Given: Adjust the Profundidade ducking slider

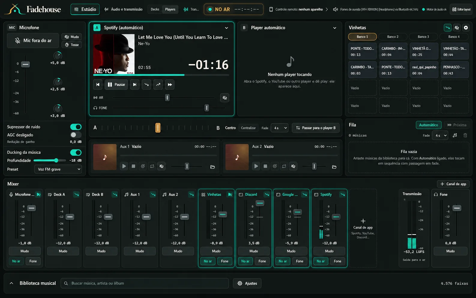Looking at the screenshot, I should 50,160.
